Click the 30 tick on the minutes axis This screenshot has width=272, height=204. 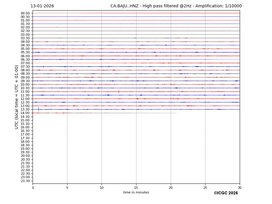pos(239,188)
